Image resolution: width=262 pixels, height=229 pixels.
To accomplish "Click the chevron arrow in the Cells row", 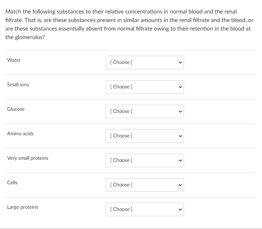I will point(180,185).
